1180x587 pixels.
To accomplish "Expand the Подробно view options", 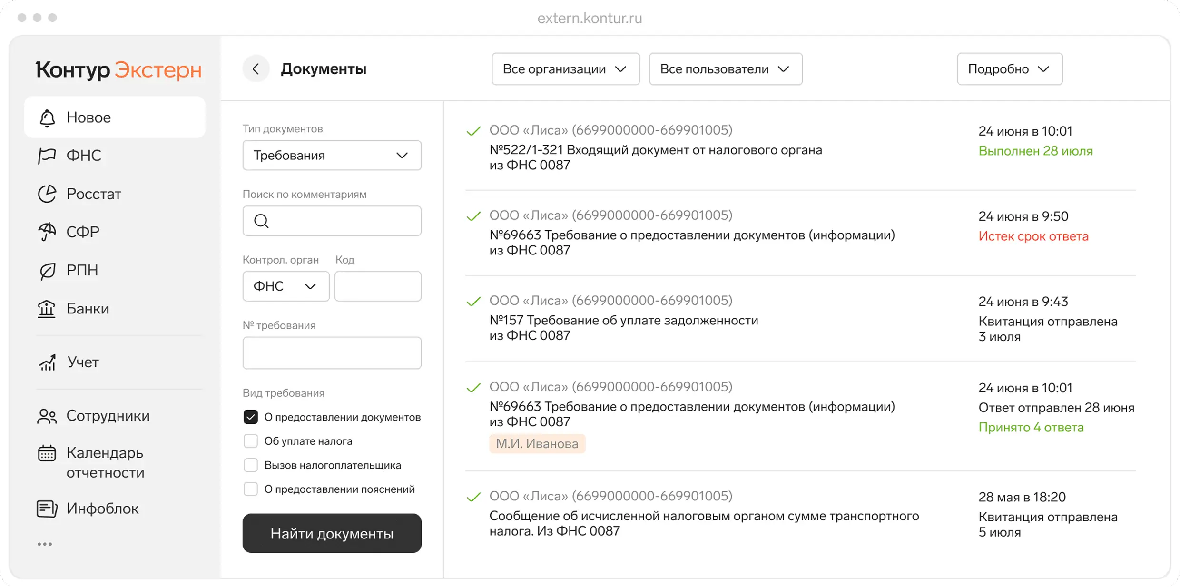I will click(x=1009, y=68).
